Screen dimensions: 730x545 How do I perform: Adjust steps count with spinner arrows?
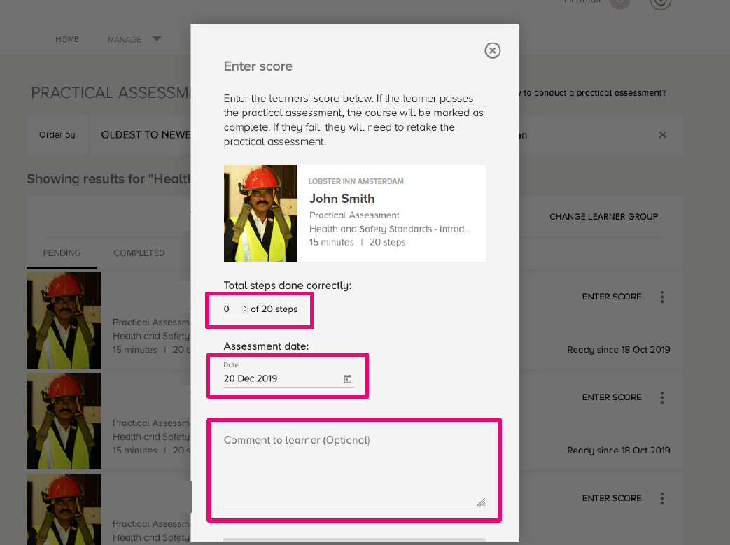(244, 309)
